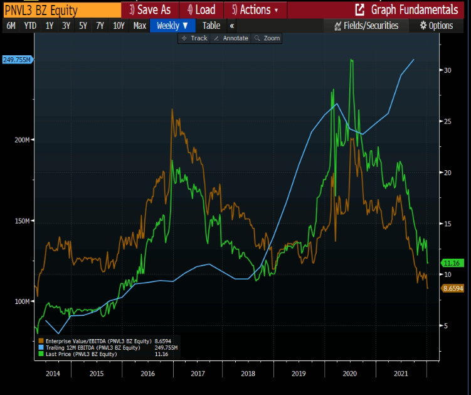Collapse toolbar with double chevron

[232, 26]
